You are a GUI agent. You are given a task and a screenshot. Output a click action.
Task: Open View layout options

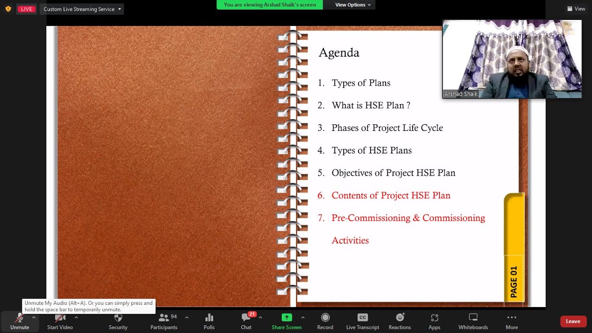coord(576,9)
